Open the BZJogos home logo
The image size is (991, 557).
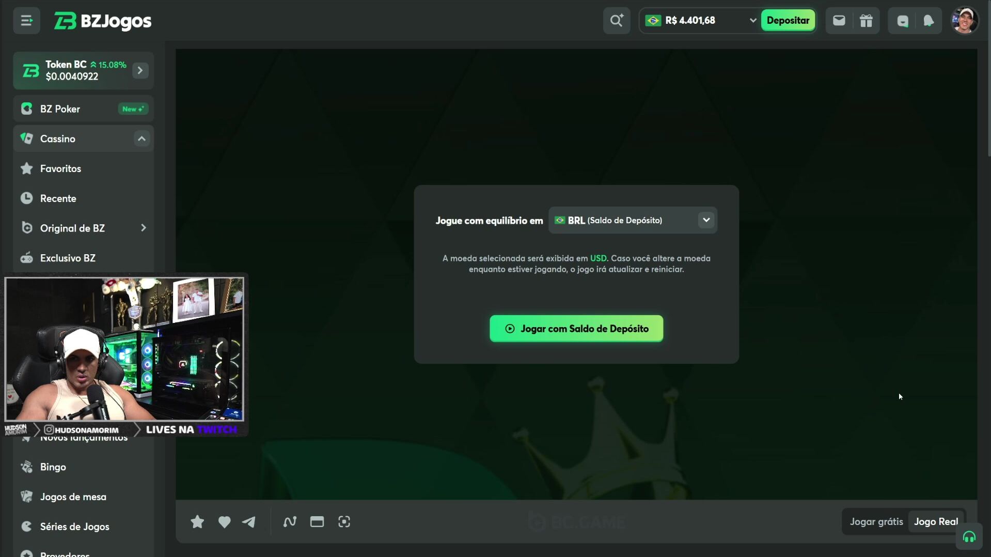click(x=103, y=21)
